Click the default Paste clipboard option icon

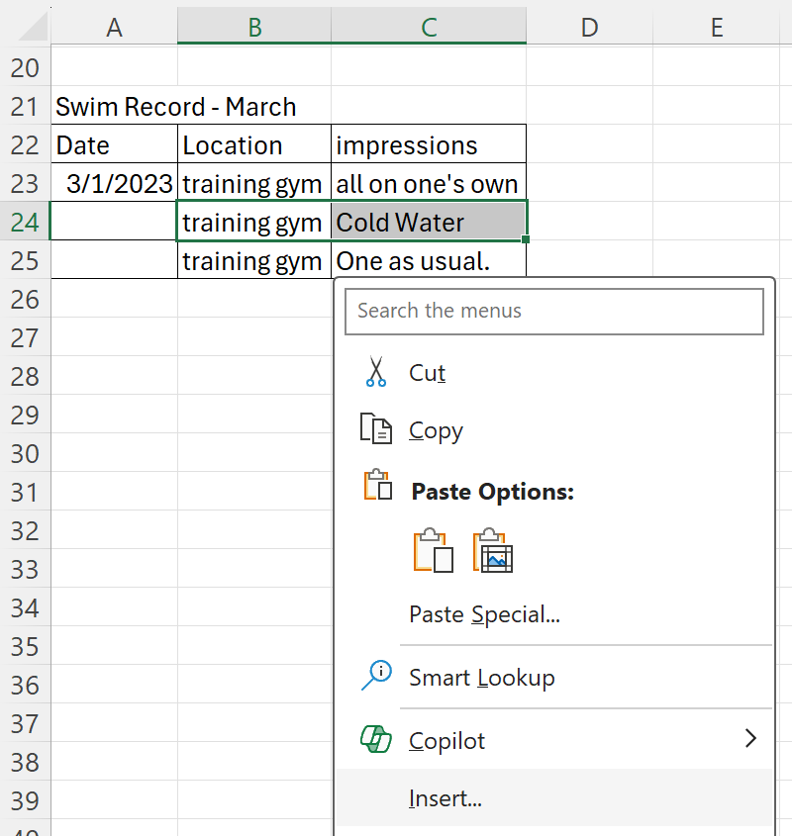(x=434, y=551)
